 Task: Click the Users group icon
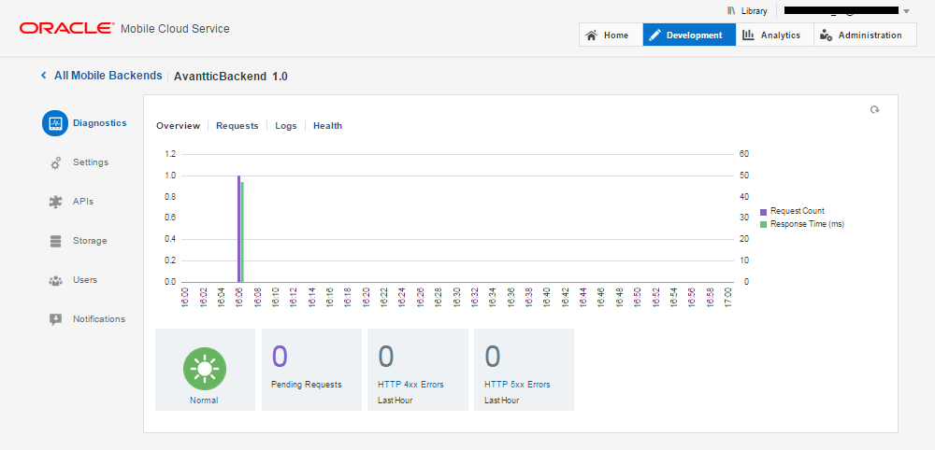[x=55, y=280]
